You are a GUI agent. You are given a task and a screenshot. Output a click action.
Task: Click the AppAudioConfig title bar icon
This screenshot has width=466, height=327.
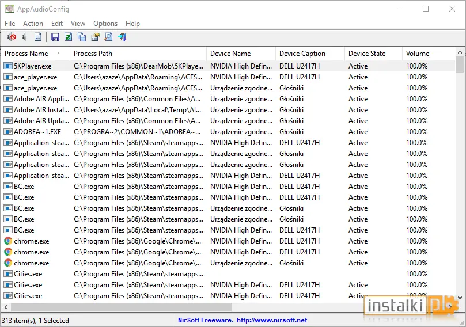pos(10,9)
